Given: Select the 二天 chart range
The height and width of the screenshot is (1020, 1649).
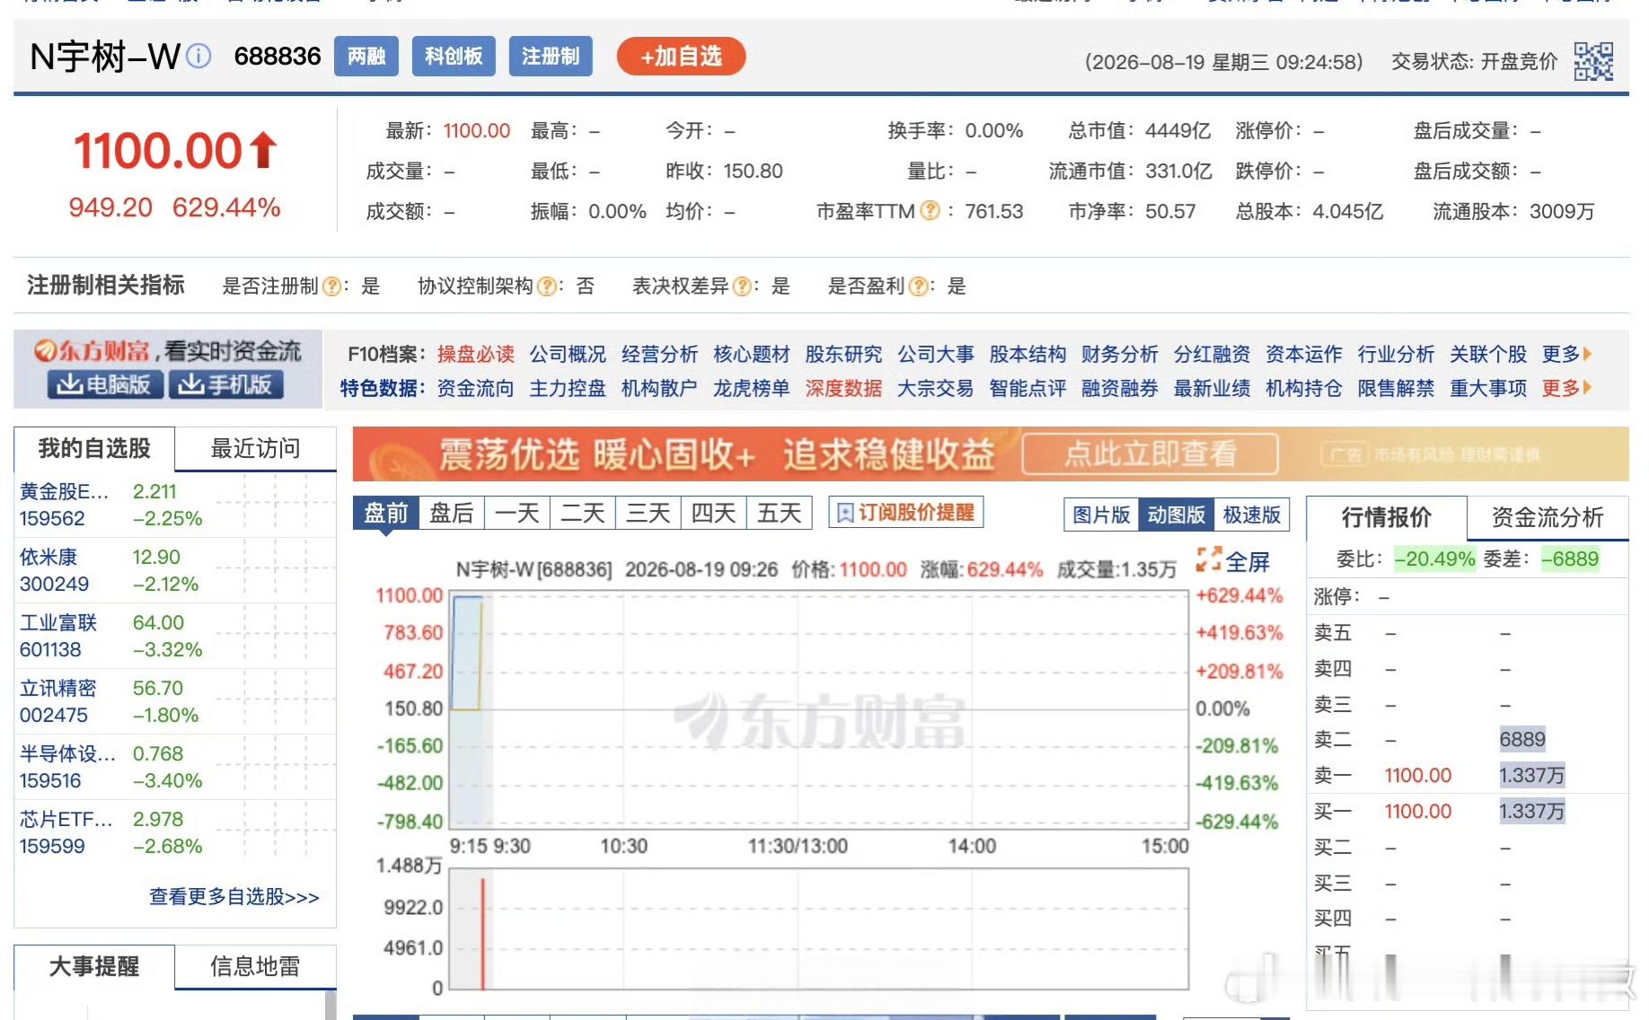Looking at the screenshot, I should [x=583, y=513].
